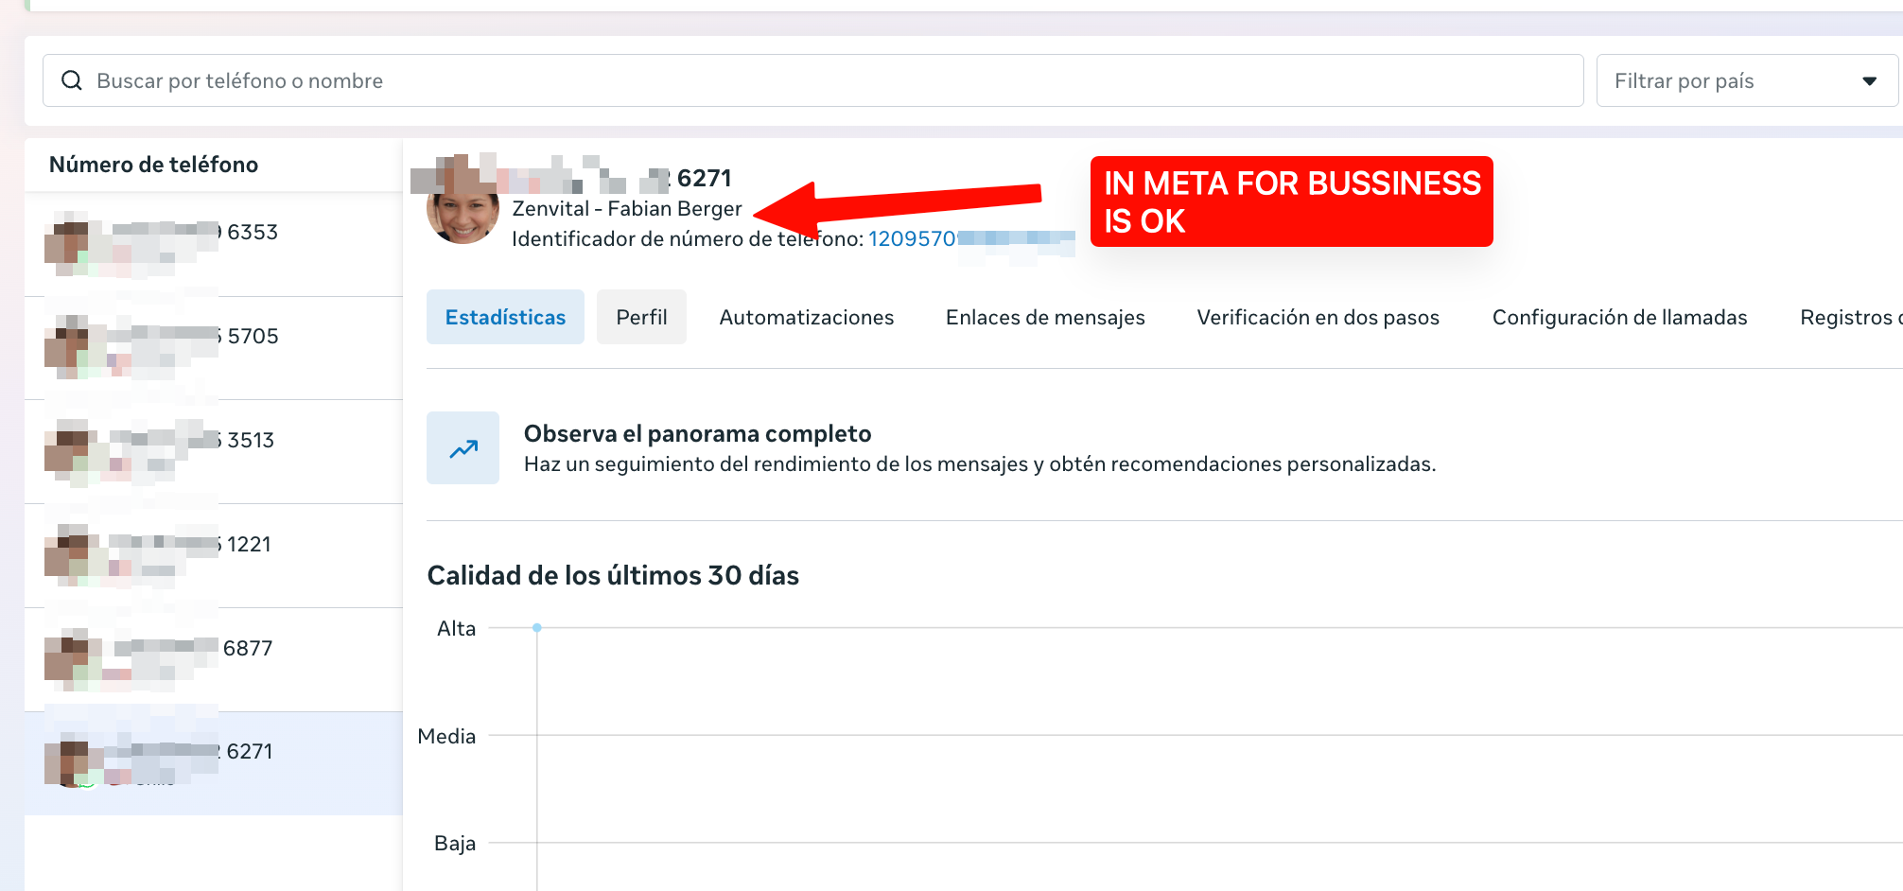The height and width of the screenshot is (891, 1903).
Task: Select phone number ending in 1221
Action: click(214, 556)
